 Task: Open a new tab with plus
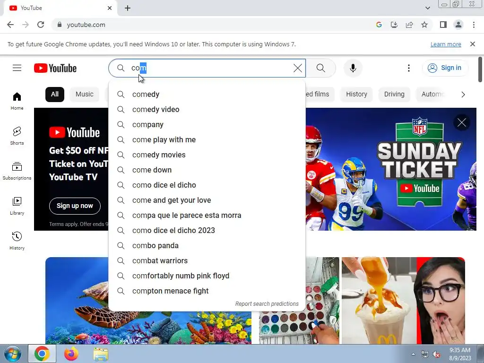point(128,8)
